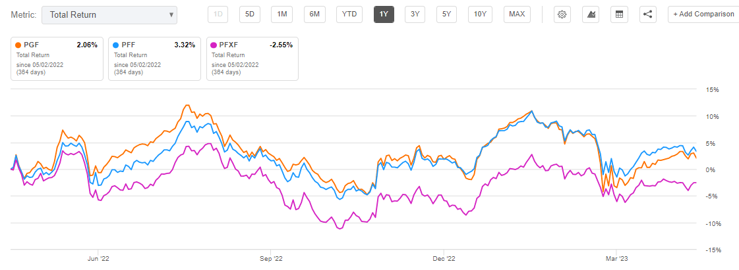Show MAX time range
This screenshot has width=739, height=270.
(517, 14)
